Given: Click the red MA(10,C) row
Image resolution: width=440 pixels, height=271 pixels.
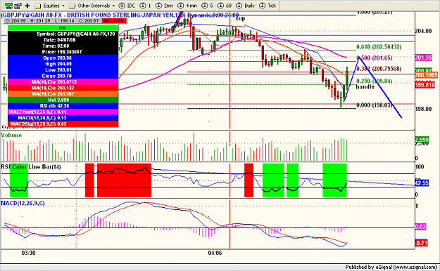Looking at the screenshot, I should [63, 88].
